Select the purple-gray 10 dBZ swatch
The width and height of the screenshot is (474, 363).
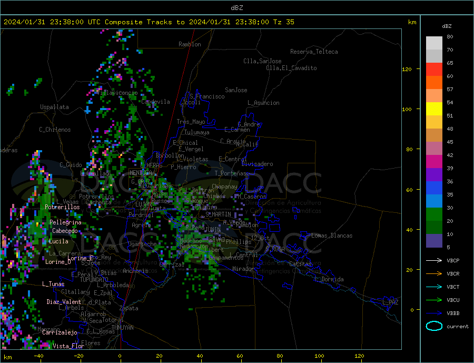click(434, 241)
